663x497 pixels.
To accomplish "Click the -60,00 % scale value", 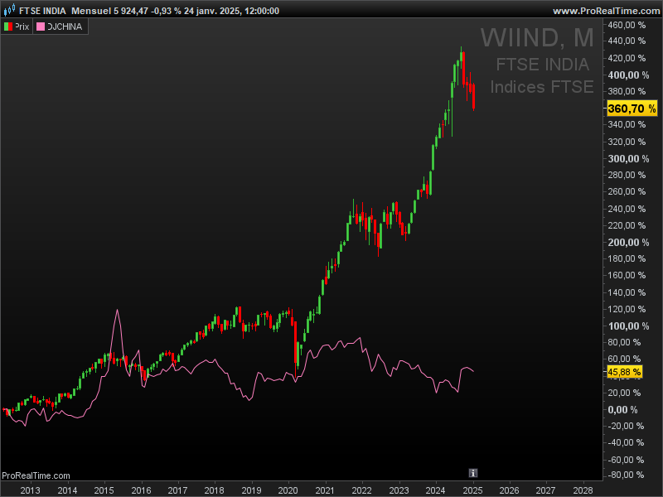I will coord(626,460).
